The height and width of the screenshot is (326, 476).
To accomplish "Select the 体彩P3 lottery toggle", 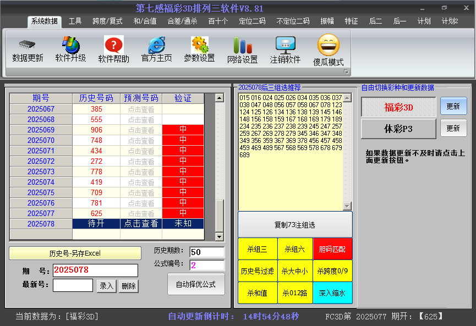I will [398, 129].
